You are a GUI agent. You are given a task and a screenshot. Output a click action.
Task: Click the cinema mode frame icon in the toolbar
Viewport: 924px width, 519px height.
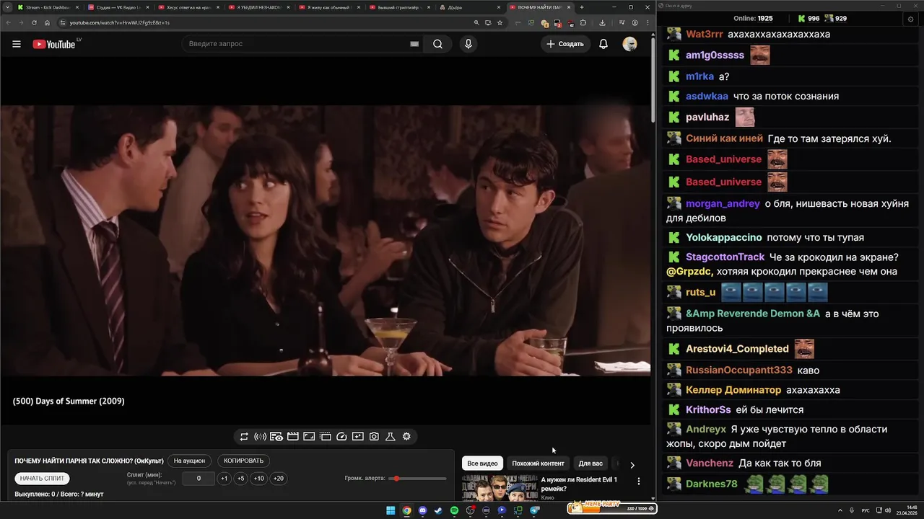[309, 437]
